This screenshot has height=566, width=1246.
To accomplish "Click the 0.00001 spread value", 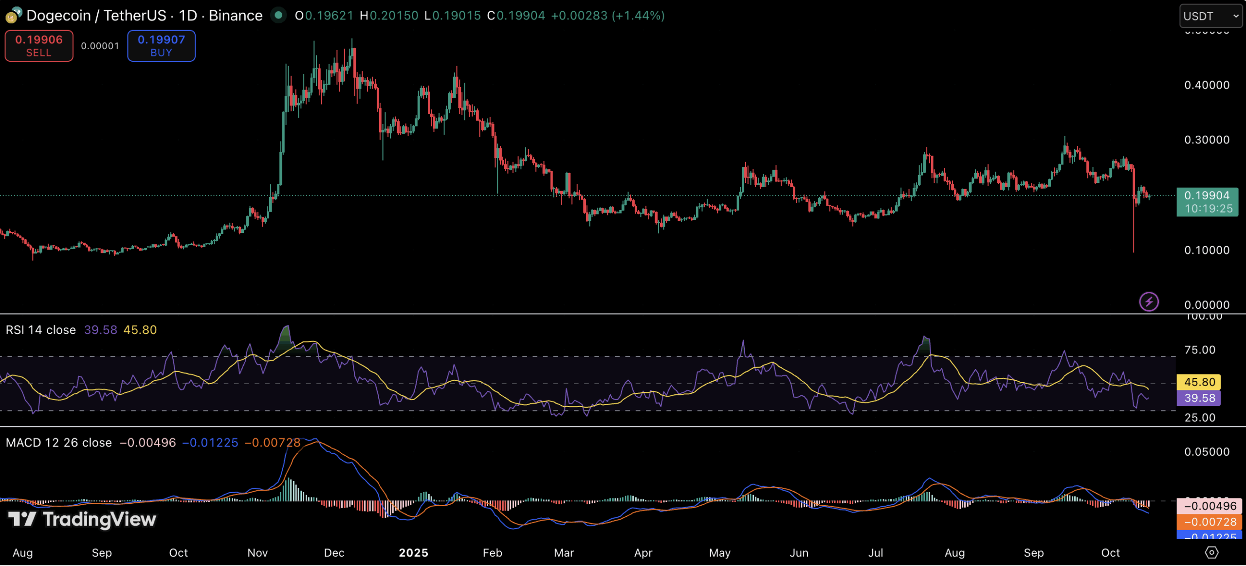I will click(x=100, y=46).
